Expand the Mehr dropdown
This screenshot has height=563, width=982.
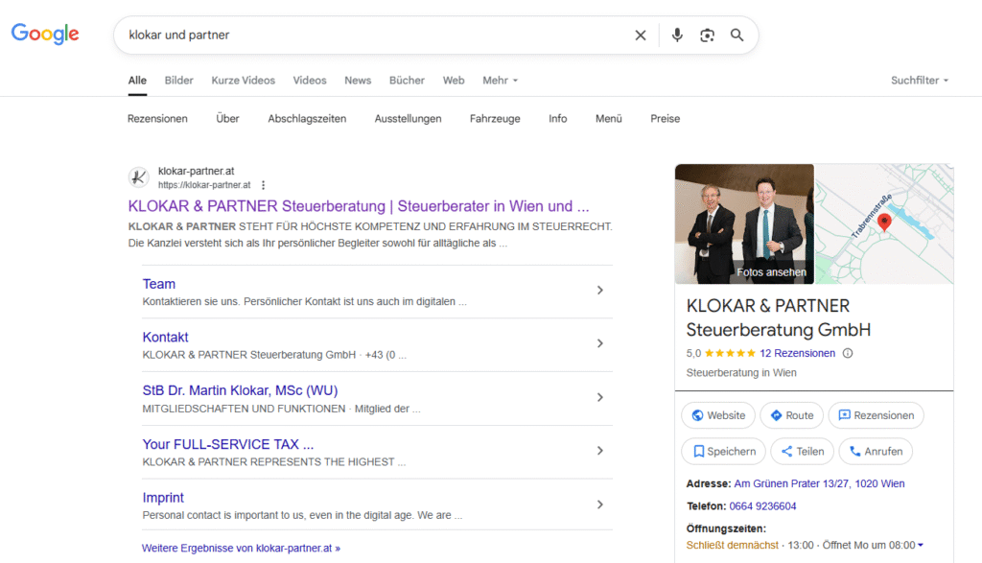pyautogui.click(x=500, y=81)
